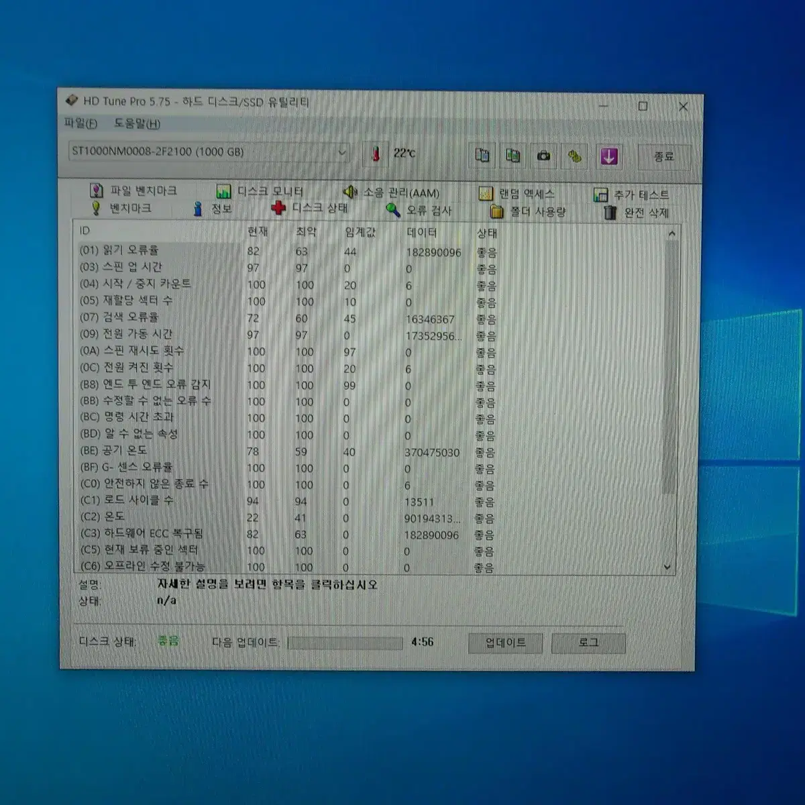805x805 pixels.
Task: Copy screenshot to clipboard icon
Action: coord(513,156)
